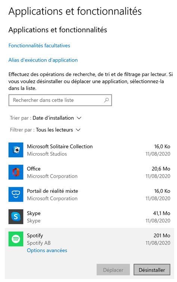The height and width of the screenshot is (282, 177).
Task: Click the Skype app icon
Action: click(x=16, y=216)
